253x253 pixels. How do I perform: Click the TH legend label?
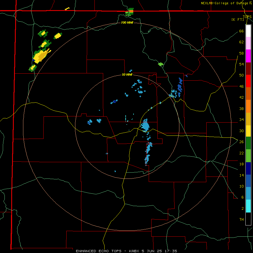pyautogui.click(x=241, y=219)
